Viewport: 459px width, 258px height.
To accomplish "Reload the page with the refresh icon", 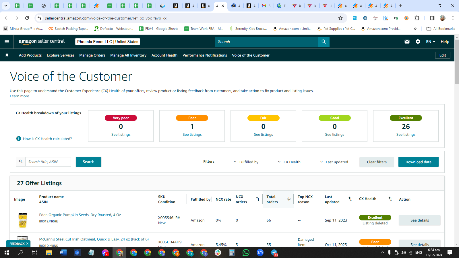I will [27, 18].
